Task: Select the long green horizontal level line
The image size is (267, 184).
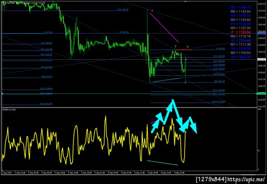Action: click(x=129, y=94)
